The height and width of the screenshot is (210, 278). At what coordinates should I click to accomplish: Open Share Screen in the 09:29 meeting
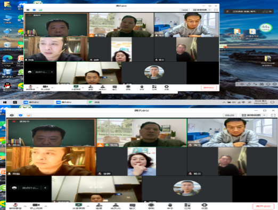[79, 206]
